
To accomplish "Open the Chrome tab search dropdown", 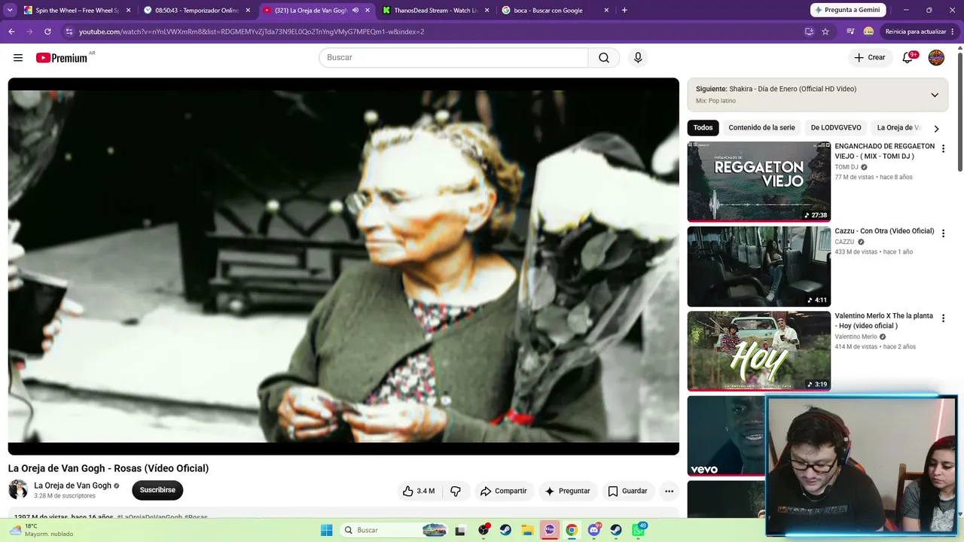I will pyautogui.click(x=11, y=11).
